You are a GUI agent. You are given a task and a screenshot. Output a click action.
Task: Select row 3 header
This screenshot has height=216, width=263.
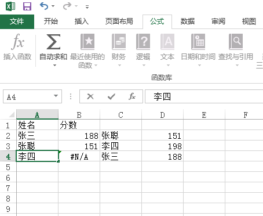click(8, 146)
